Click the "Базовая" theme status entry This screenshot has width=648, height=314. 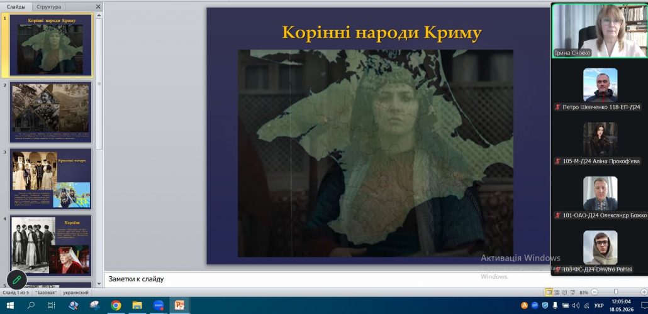tap(46, 293)
